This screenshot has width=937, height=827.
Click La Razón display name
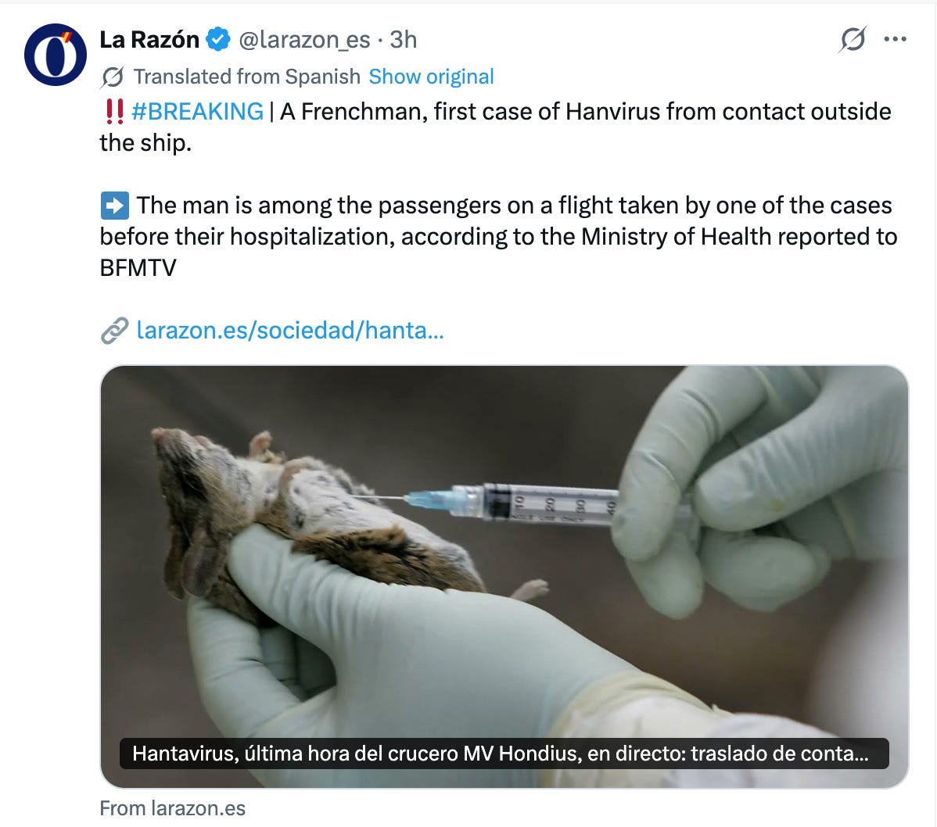click(149, 39)
